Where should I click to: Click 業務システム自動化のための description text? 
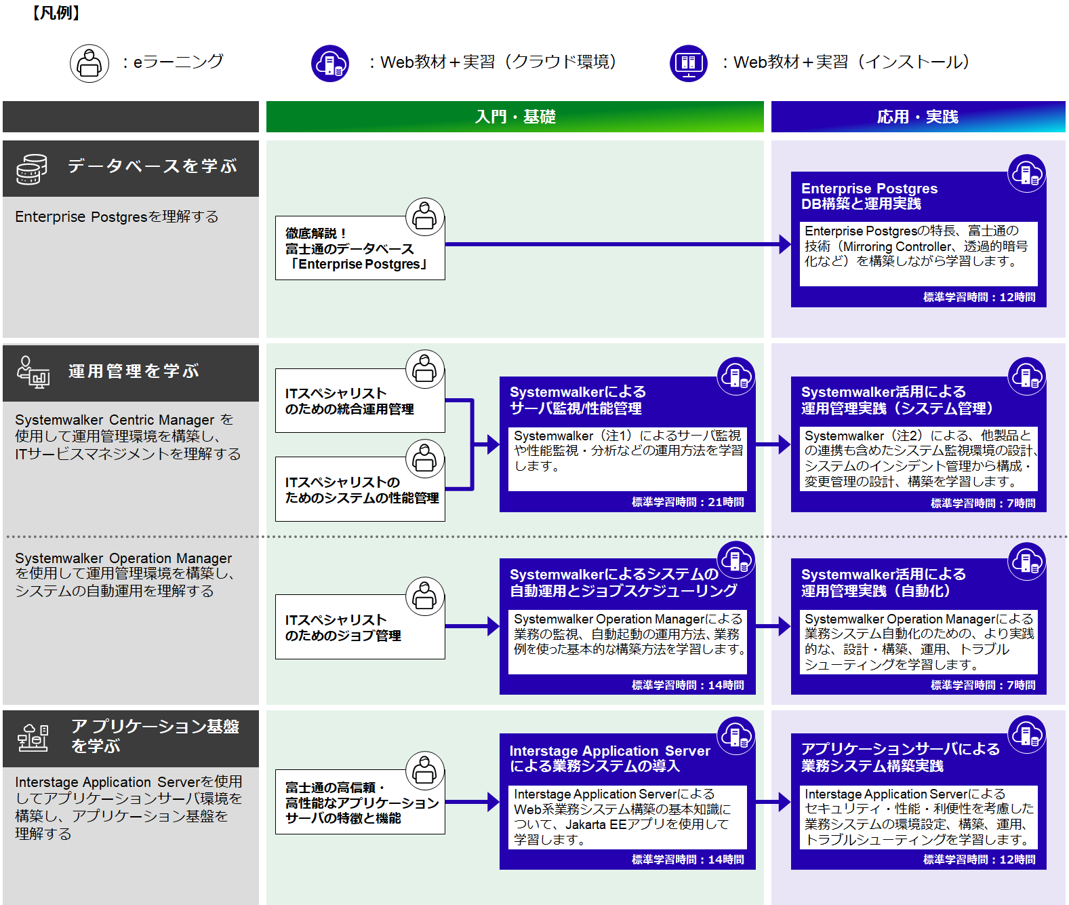pos(919,642)
